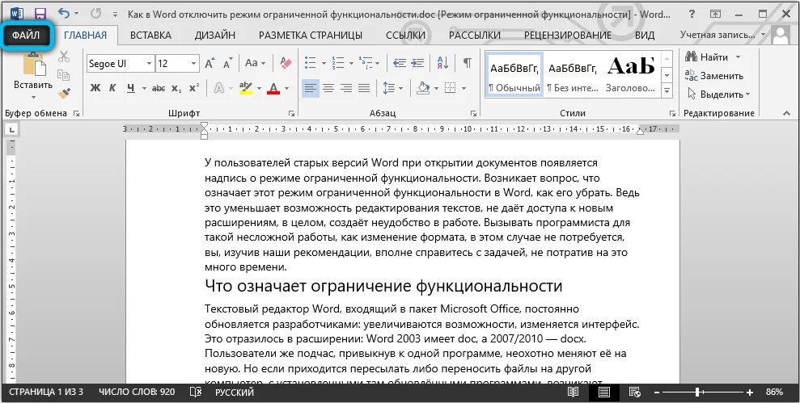Toggle superscript x² formatting
Screen dimensions: 800x403
[194, 88]
